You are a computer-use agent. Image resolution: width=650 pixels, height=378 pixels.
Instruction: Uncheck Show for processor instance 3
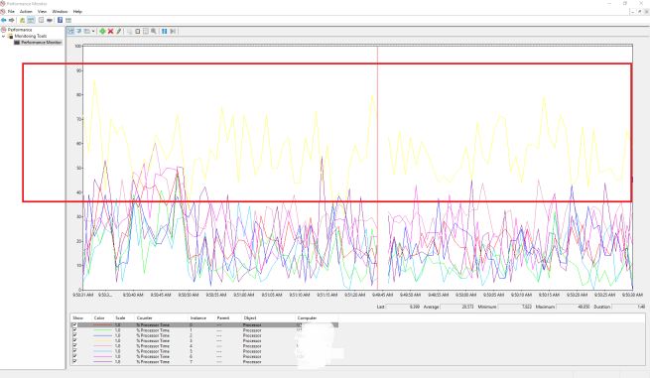[74, 340]
